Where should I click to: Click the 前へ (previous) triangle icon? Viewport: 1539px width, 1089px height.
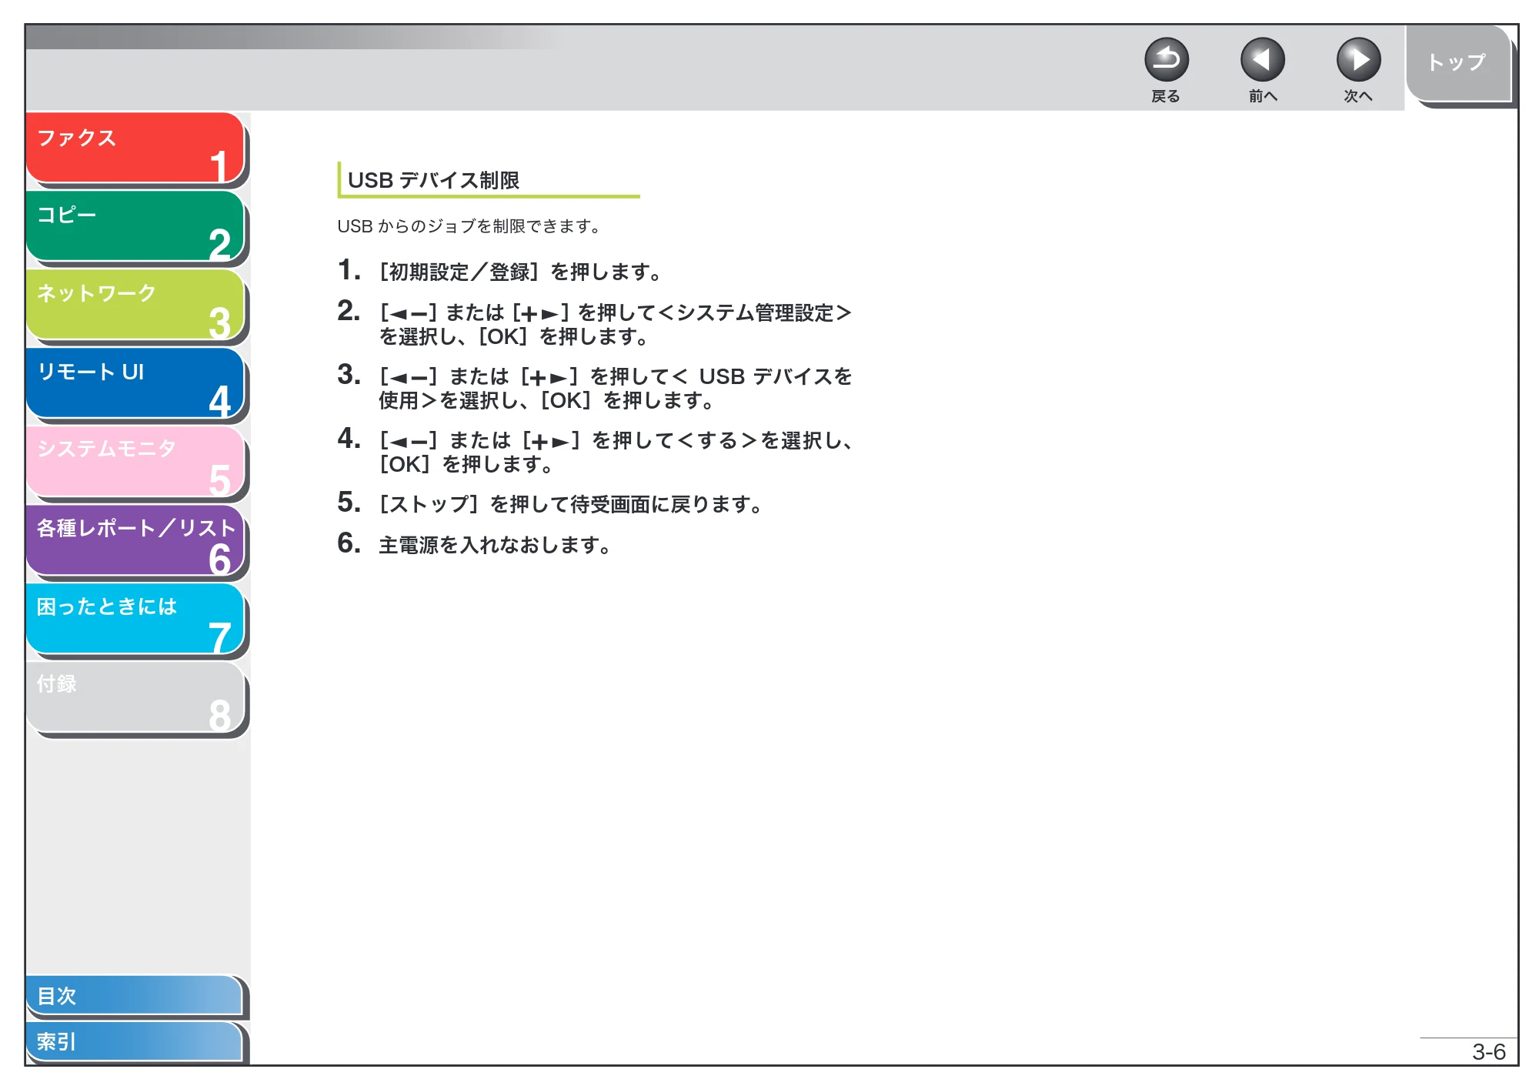tap(1262, 60)
